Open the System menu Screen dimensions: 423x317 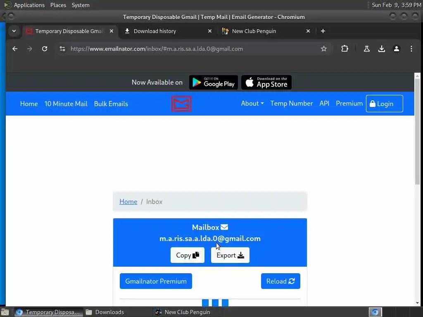(81, 5)
